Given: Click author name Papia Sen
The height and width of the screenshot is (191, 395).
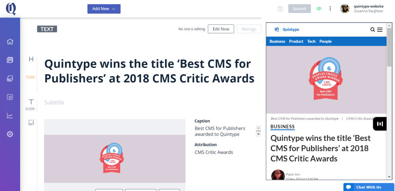Looking at the screenshot, I should [x=293, y=174].
